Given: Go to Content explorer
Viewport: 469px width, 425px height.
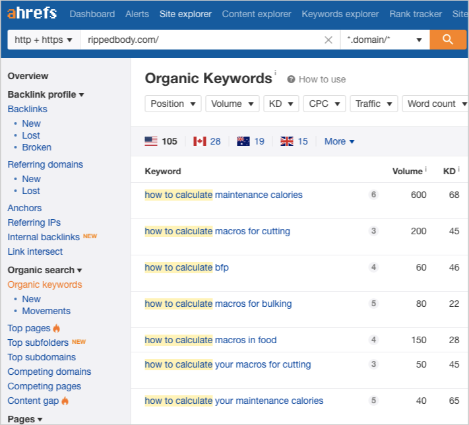Looking at the screenshot, I should click(257, 14).
